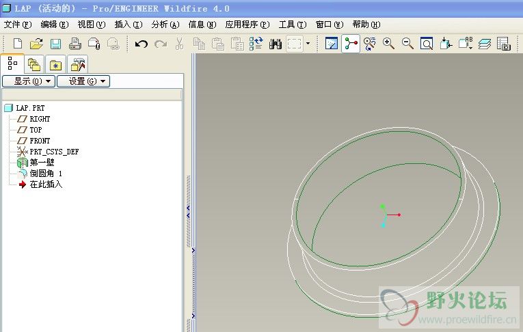
Task: Open the 文件(F) menu
Action: pos(18,25)
